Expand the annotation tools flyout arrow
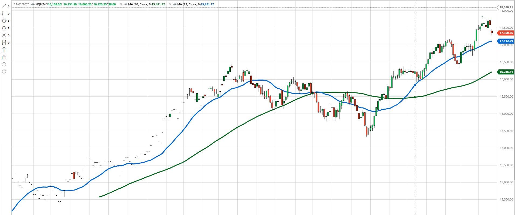 (x=9, y=13)
